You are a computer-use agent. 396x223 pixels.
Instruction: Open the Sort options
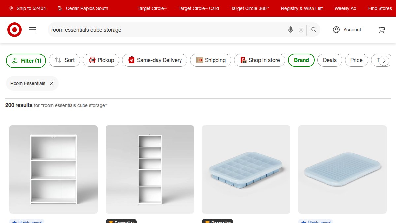pos(64,60)
